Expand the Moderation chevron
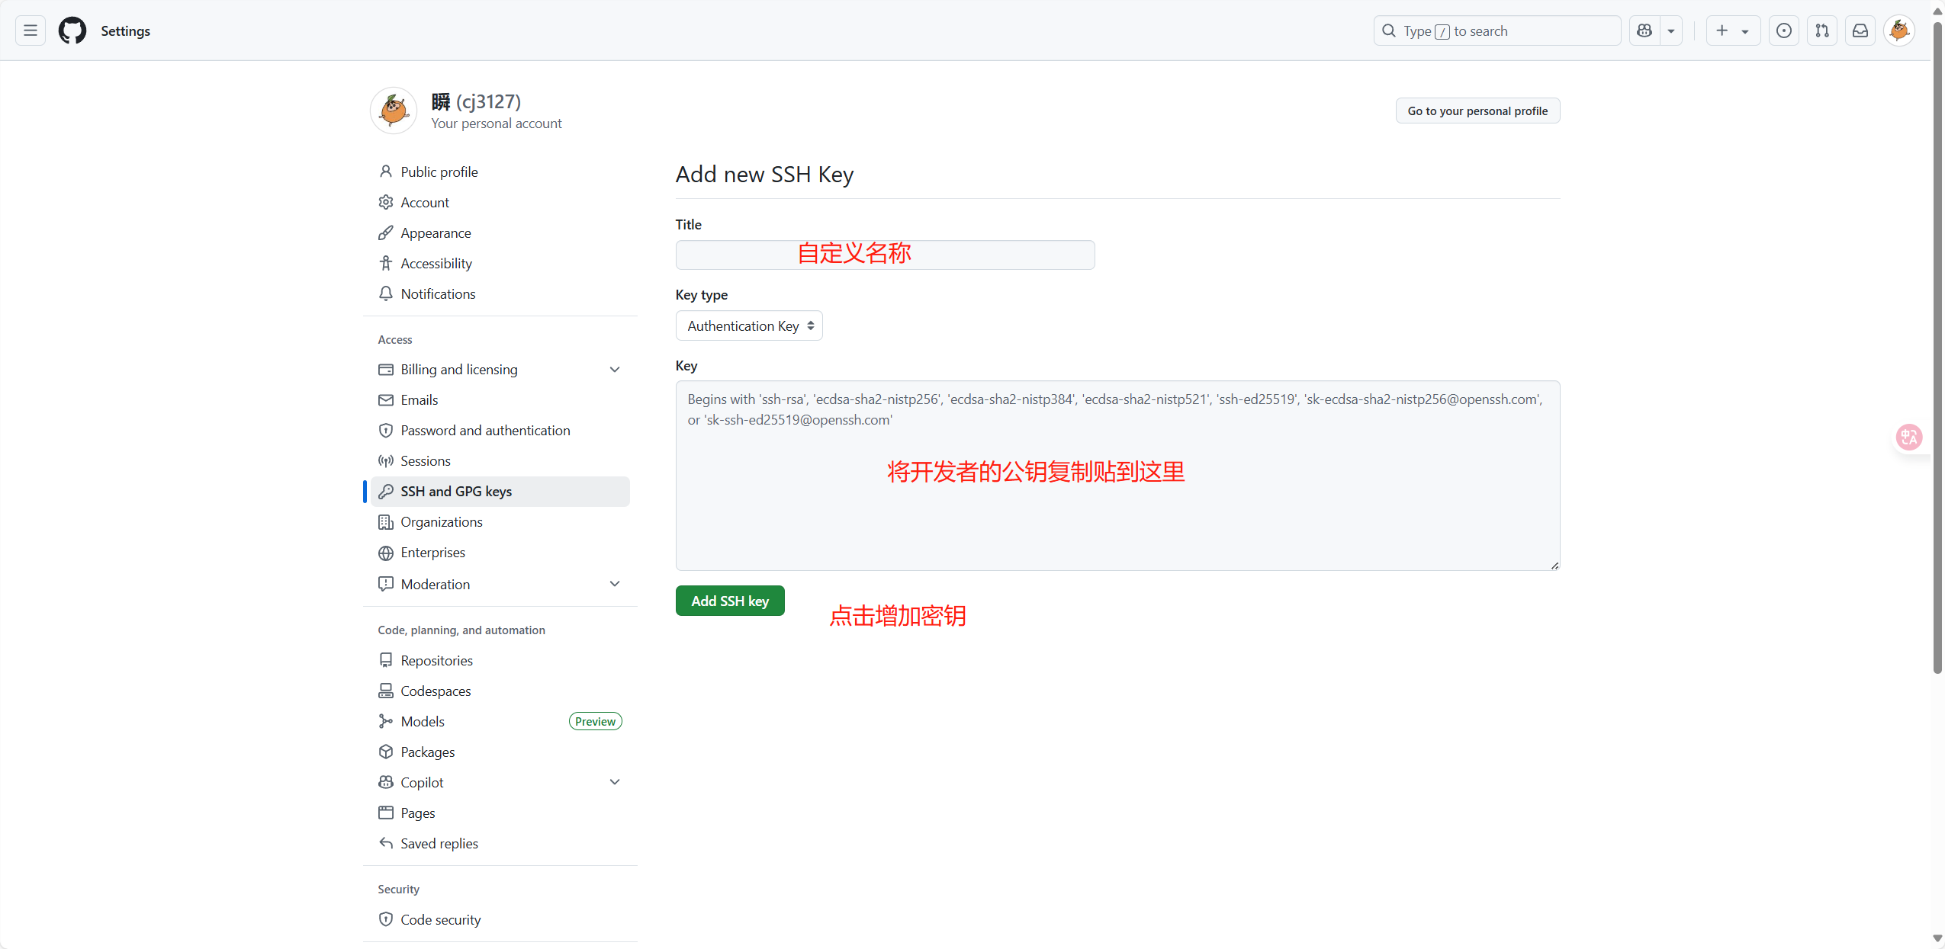The image size is (1945, 949). [615, 584]
